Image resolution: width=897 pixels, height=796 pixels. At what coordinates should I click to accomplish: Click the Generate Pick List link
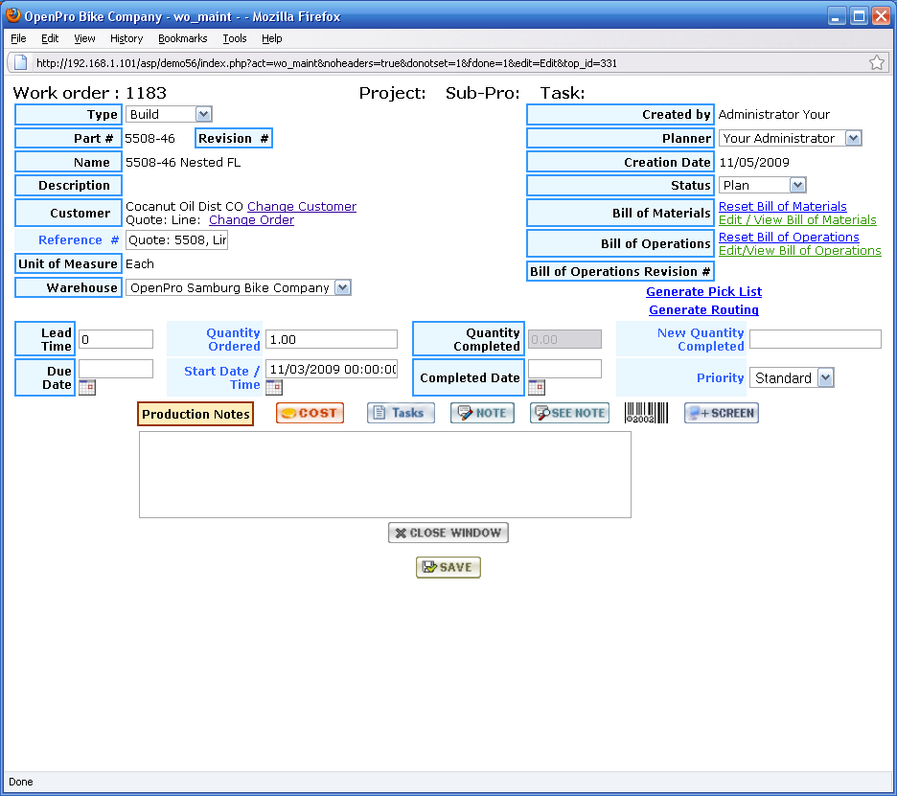point(703,292)
